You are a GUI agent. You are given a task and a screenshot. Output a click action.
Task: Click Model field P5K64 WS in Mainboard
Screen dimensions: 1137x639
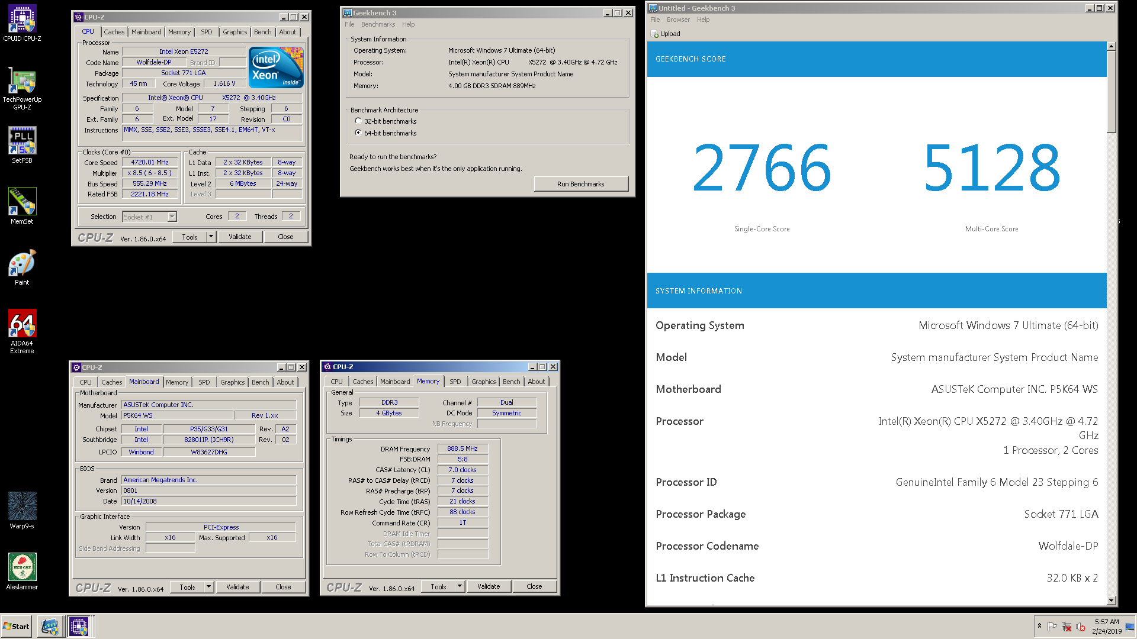point(177,415)
